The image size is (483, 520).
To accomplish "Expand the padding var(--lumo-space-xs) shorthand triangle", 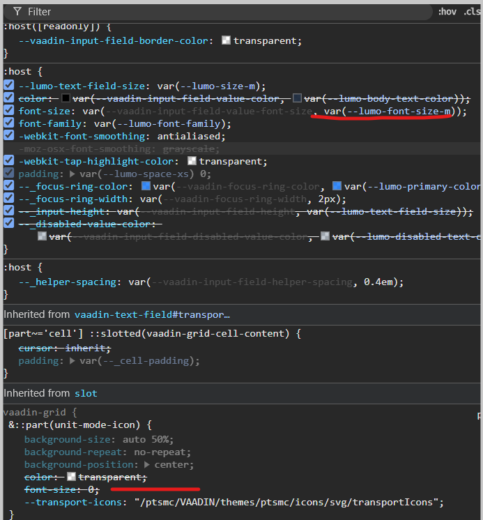I will [72, 174].
